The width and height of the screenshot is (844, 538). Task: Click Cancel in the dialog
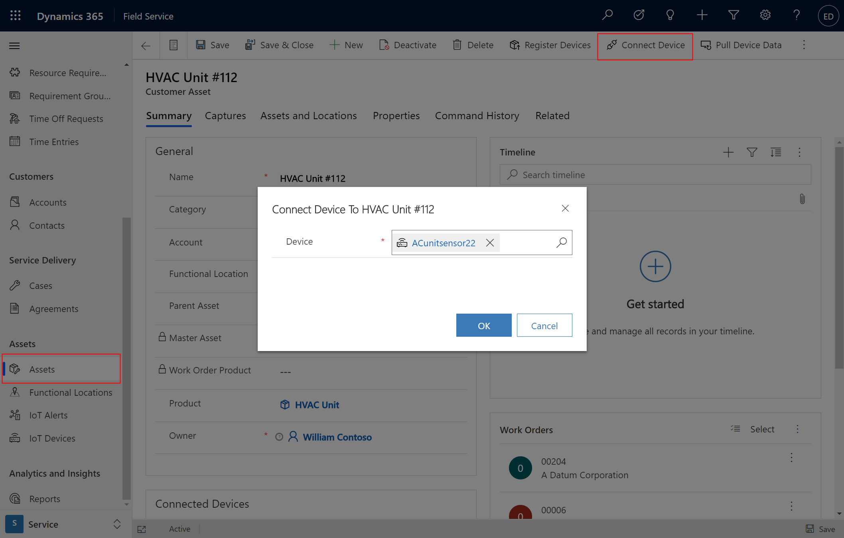click(544, 325)
